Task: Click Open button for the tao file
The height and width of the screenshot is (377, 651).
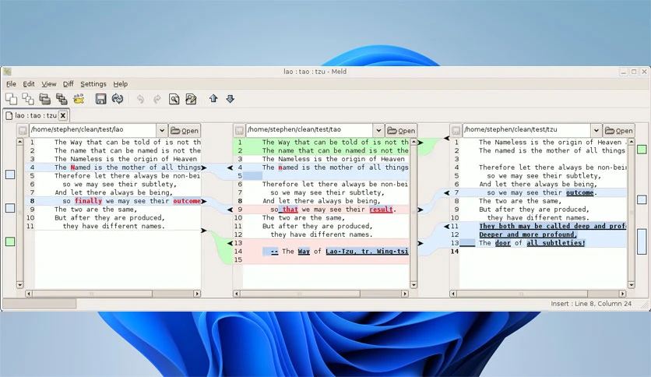Action: coord(402,130)
